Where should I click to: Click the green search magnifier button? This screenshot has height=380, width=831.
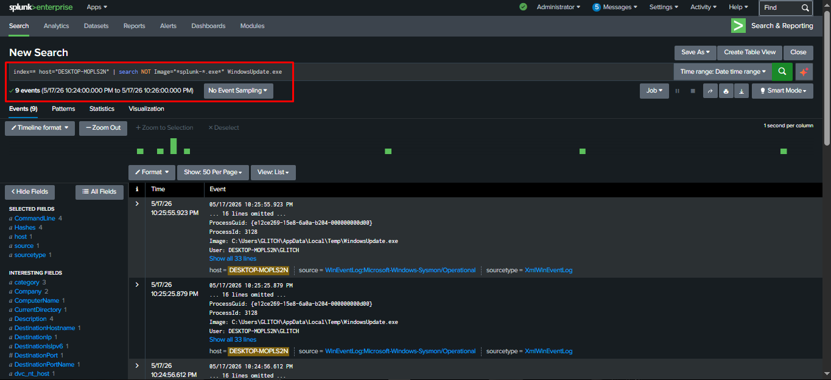tap(782, 71)
